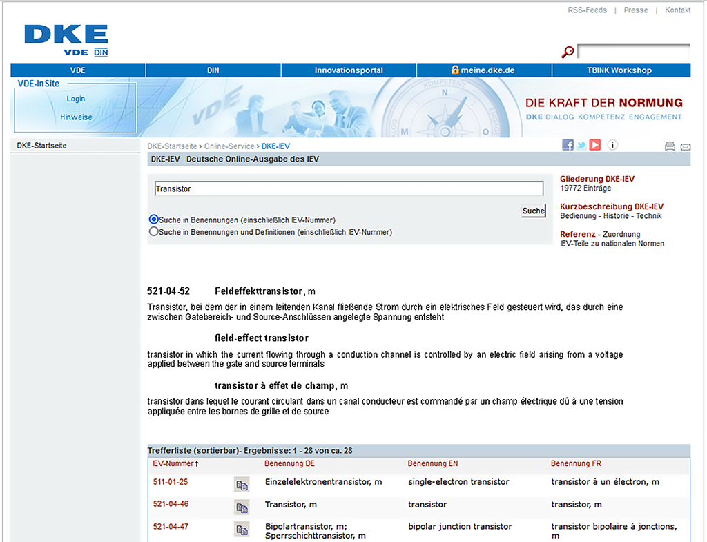This screenshot has height=542, width=707.
Task: Click the print page icon
Action: [x=670, y=146]
